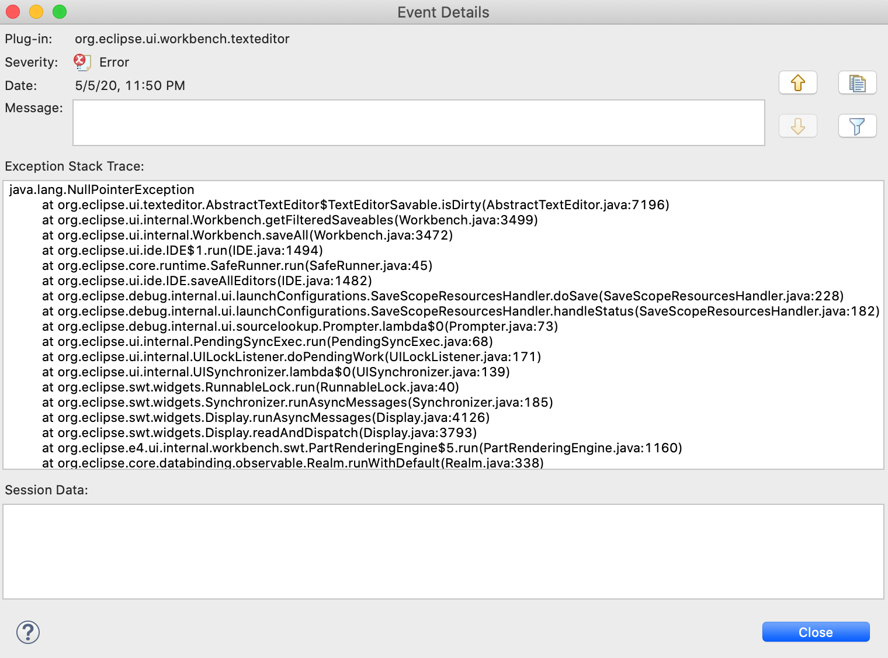888x658 pixels.
Task: Open help with the question mark icon
Action: [28, 632]
